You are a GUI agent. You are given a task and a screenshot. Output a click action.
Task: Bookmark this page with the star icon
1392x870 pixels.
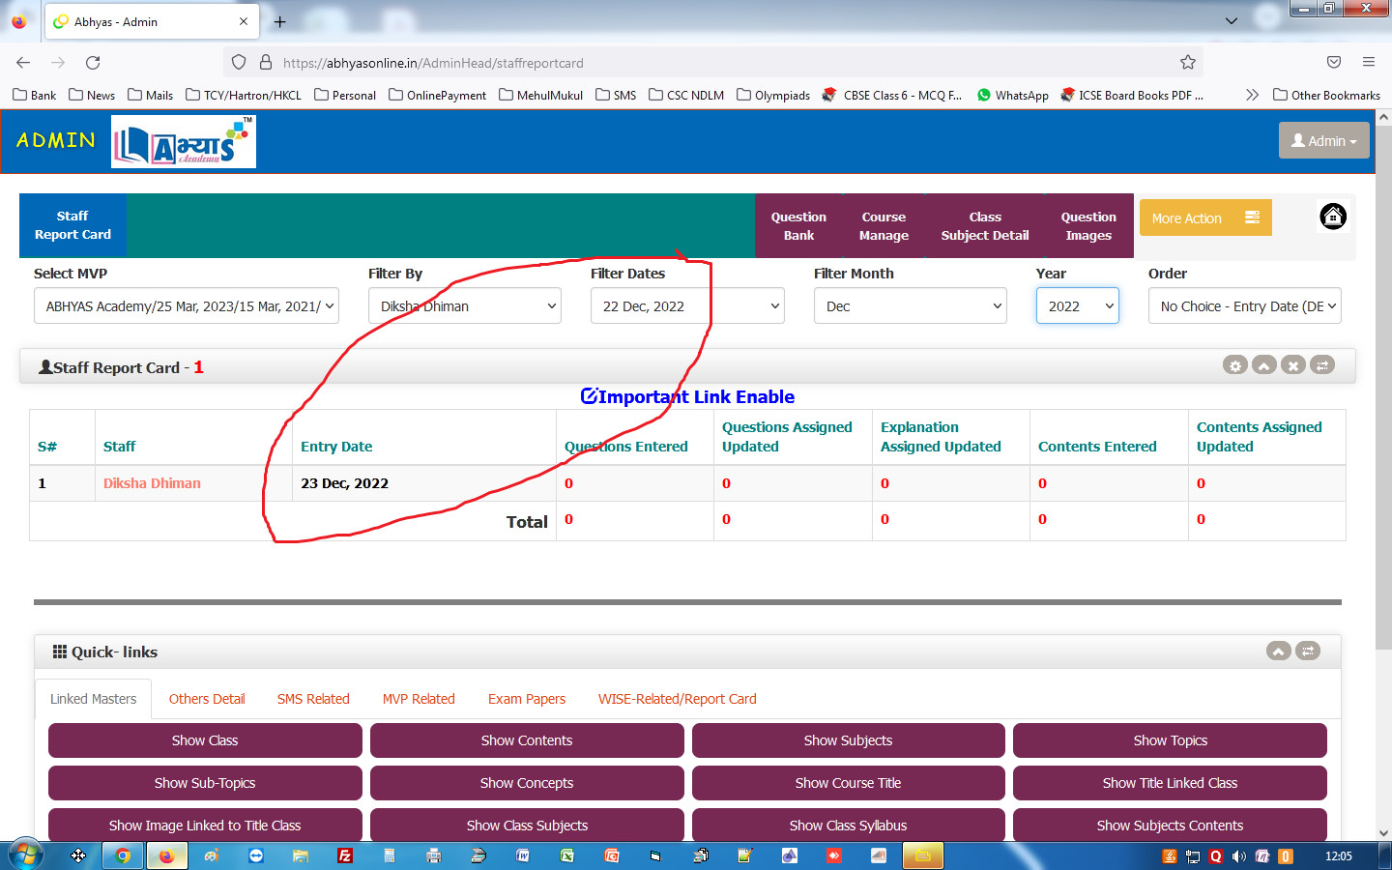1188,63
